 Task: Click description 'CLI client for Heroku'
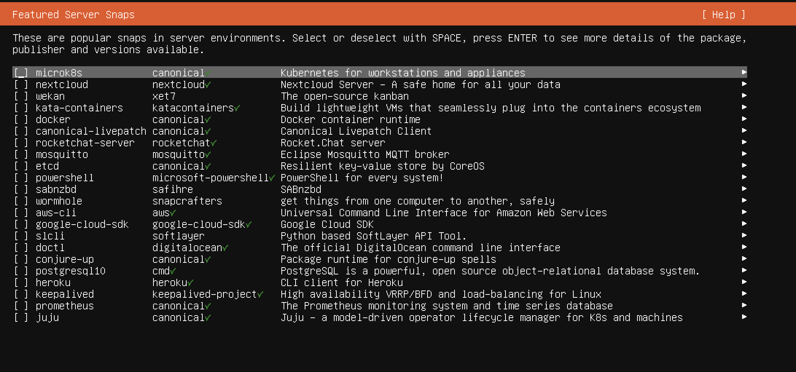tap(342, 282)
